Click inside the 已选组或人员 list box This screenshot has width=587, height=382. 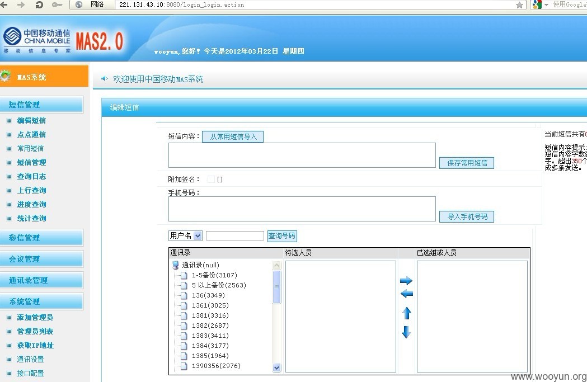[x=472, y=317]
